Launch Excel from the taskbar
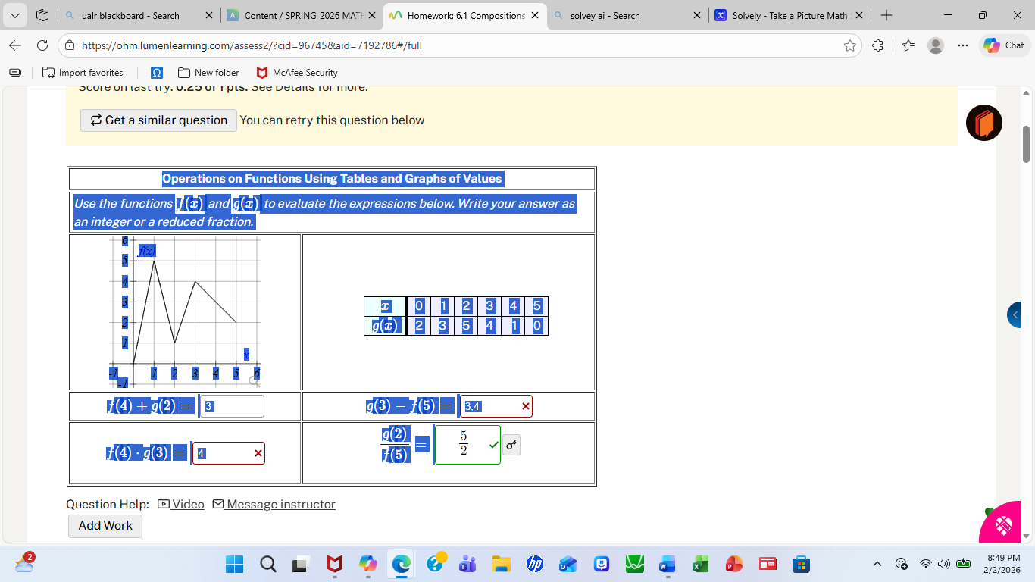 point(700,564)
